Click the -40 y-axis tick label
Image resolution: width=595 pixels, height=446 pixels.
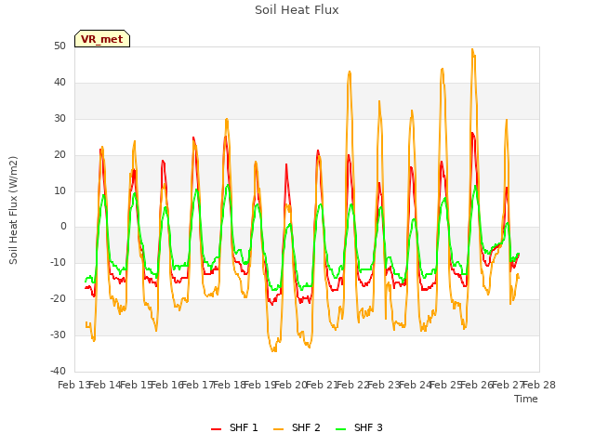pyautogui.click(x=58, y=371)
